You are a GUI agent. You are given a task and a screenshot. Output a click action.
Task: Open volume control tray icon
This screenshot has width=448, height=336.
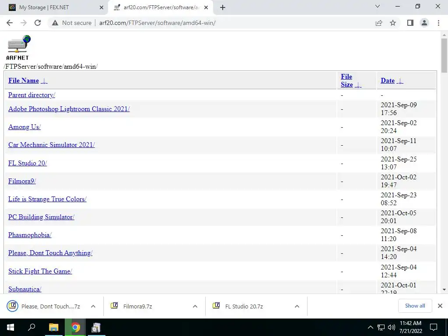click(392, 327)
